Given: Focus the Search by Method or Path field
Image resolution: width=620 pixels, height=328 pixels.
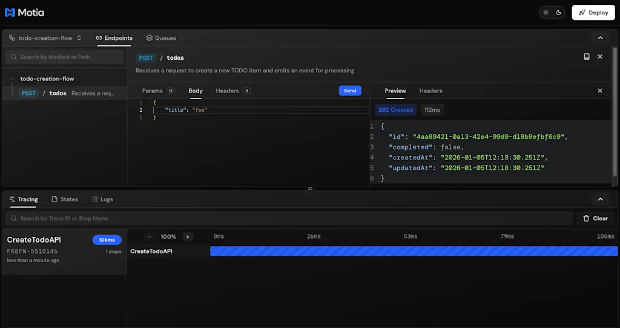Looking at the screenshot, I should 64,57.
